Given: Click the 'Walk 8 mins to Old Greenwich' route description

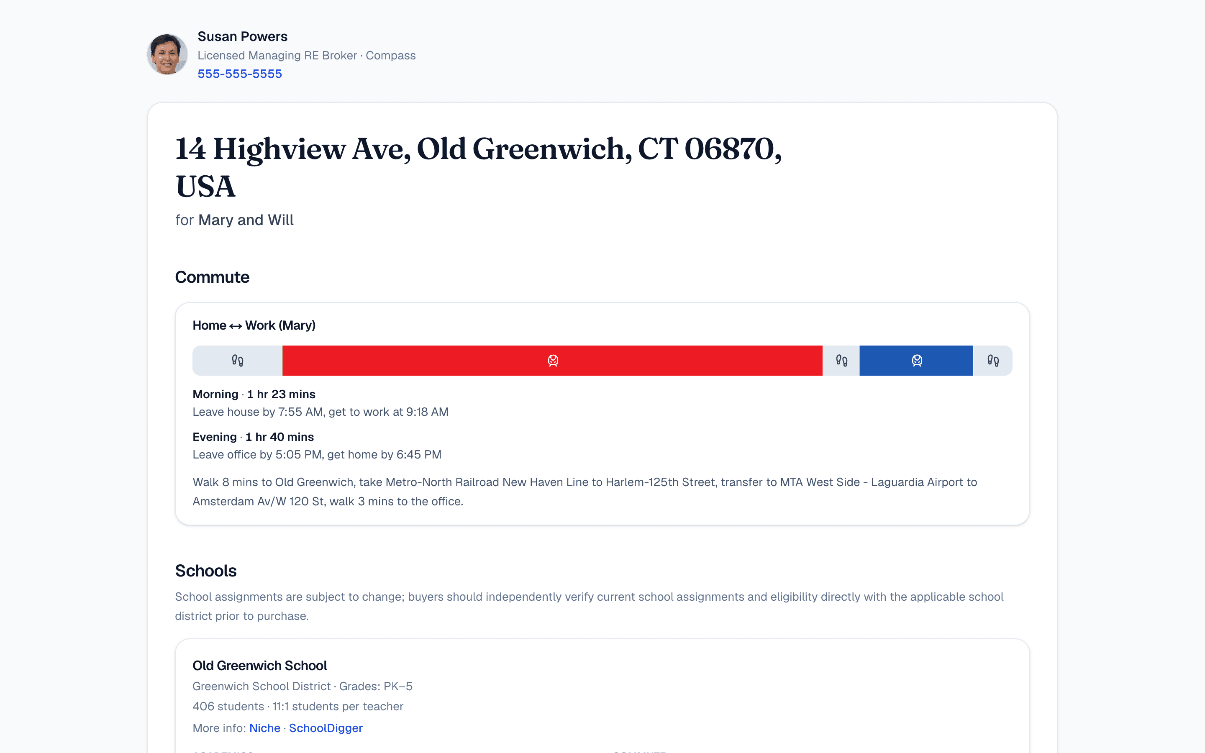Looking at the screenshot, I should point(585,492).
